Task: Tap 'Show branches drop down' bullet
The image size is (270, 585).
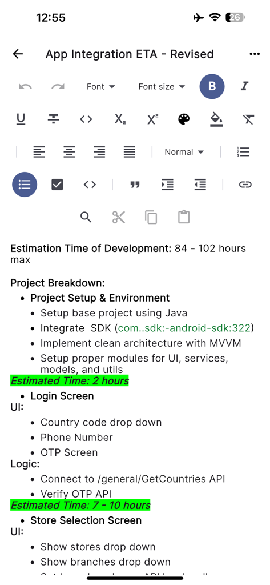Action: click(x=106, y=562)
